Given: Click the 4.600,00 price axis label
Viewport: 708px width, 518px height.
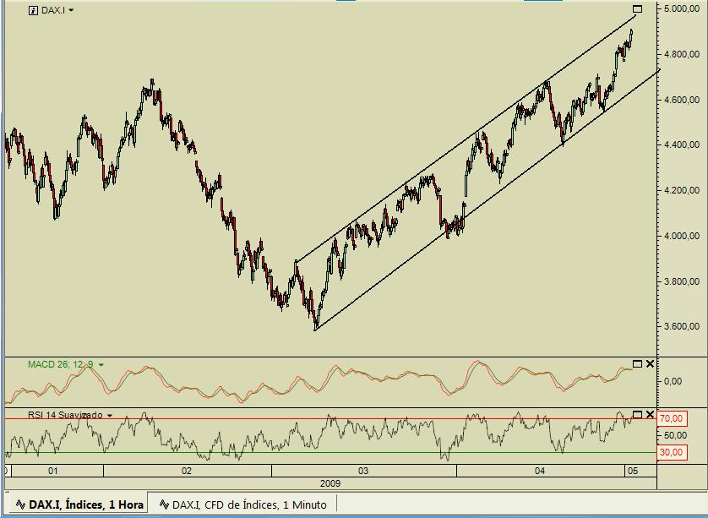Looking at the screenshot, I should tap(681, 100).
